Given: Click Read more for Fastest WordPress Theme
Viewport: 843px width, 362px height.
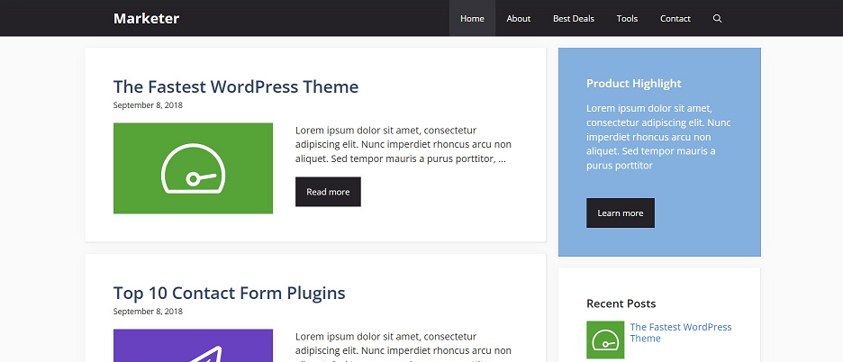Looking at the screenshot, I should 328,192.
